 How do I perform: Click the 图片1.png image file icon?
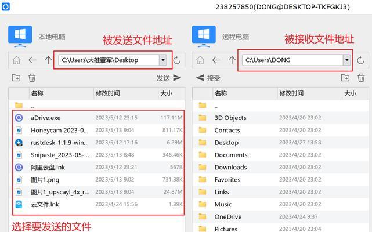point(19,180)
